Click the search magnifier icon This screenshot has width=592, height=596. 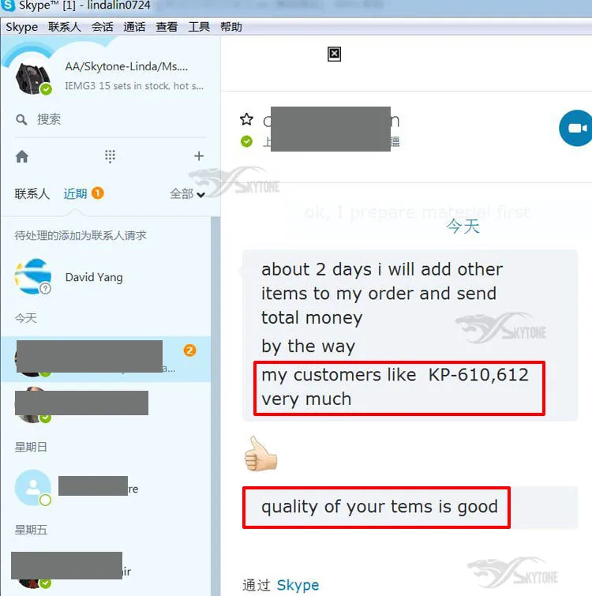pyautogui.click(x=21, y=120)
